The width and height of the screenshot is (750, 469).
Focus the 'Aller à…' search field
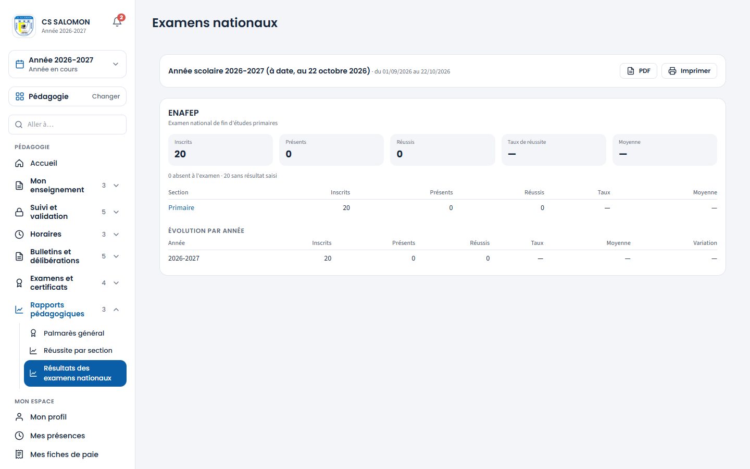(68, 125)
